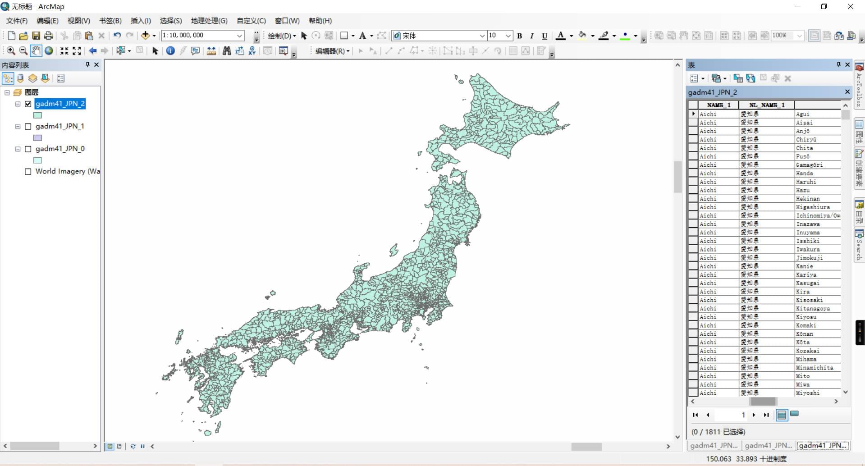This screenshot has width=865, height=466.
Task: Click the Save disk icon
Action: coord(36,36)
